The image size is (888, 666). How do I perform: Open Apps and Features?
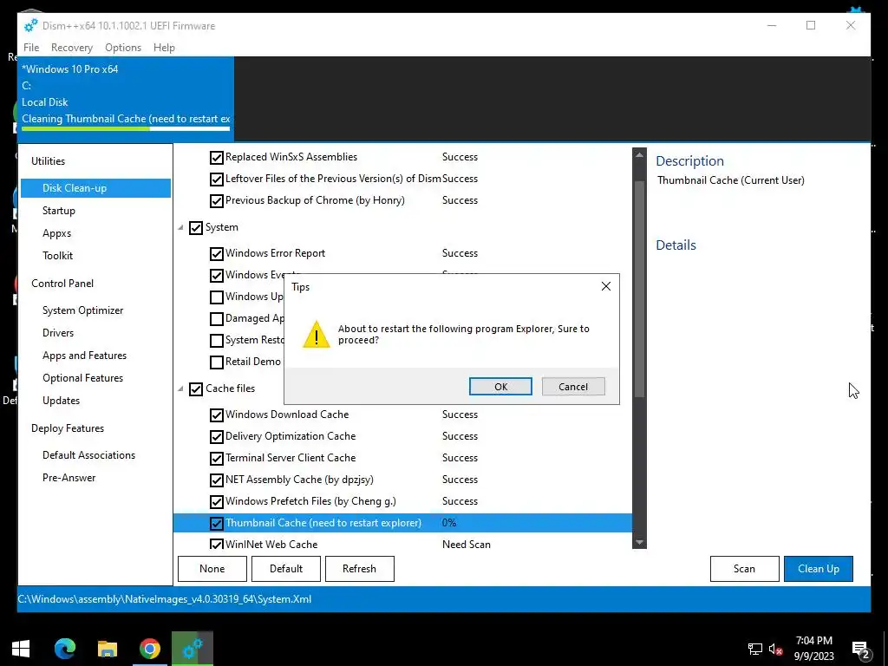click(84, 356)
